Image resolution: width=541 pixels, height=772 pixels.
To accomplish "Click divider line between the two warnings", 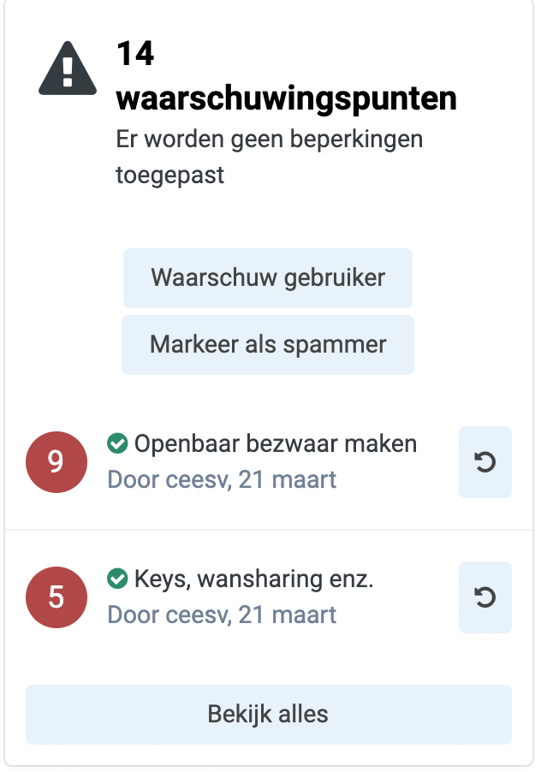I will [x=269, y=530].
